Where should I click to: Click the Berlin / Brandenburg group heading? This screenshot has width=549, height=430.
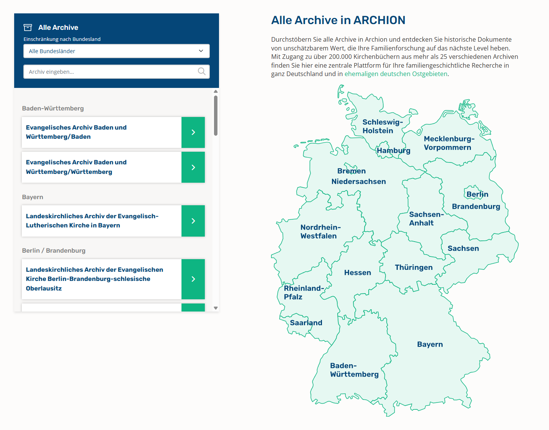[54, 251]
